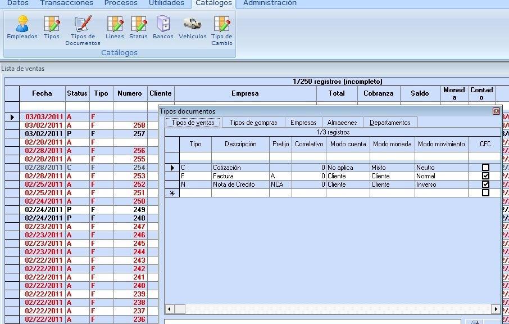Select the Mixto modo moneda cell

(x=392, y=168)
